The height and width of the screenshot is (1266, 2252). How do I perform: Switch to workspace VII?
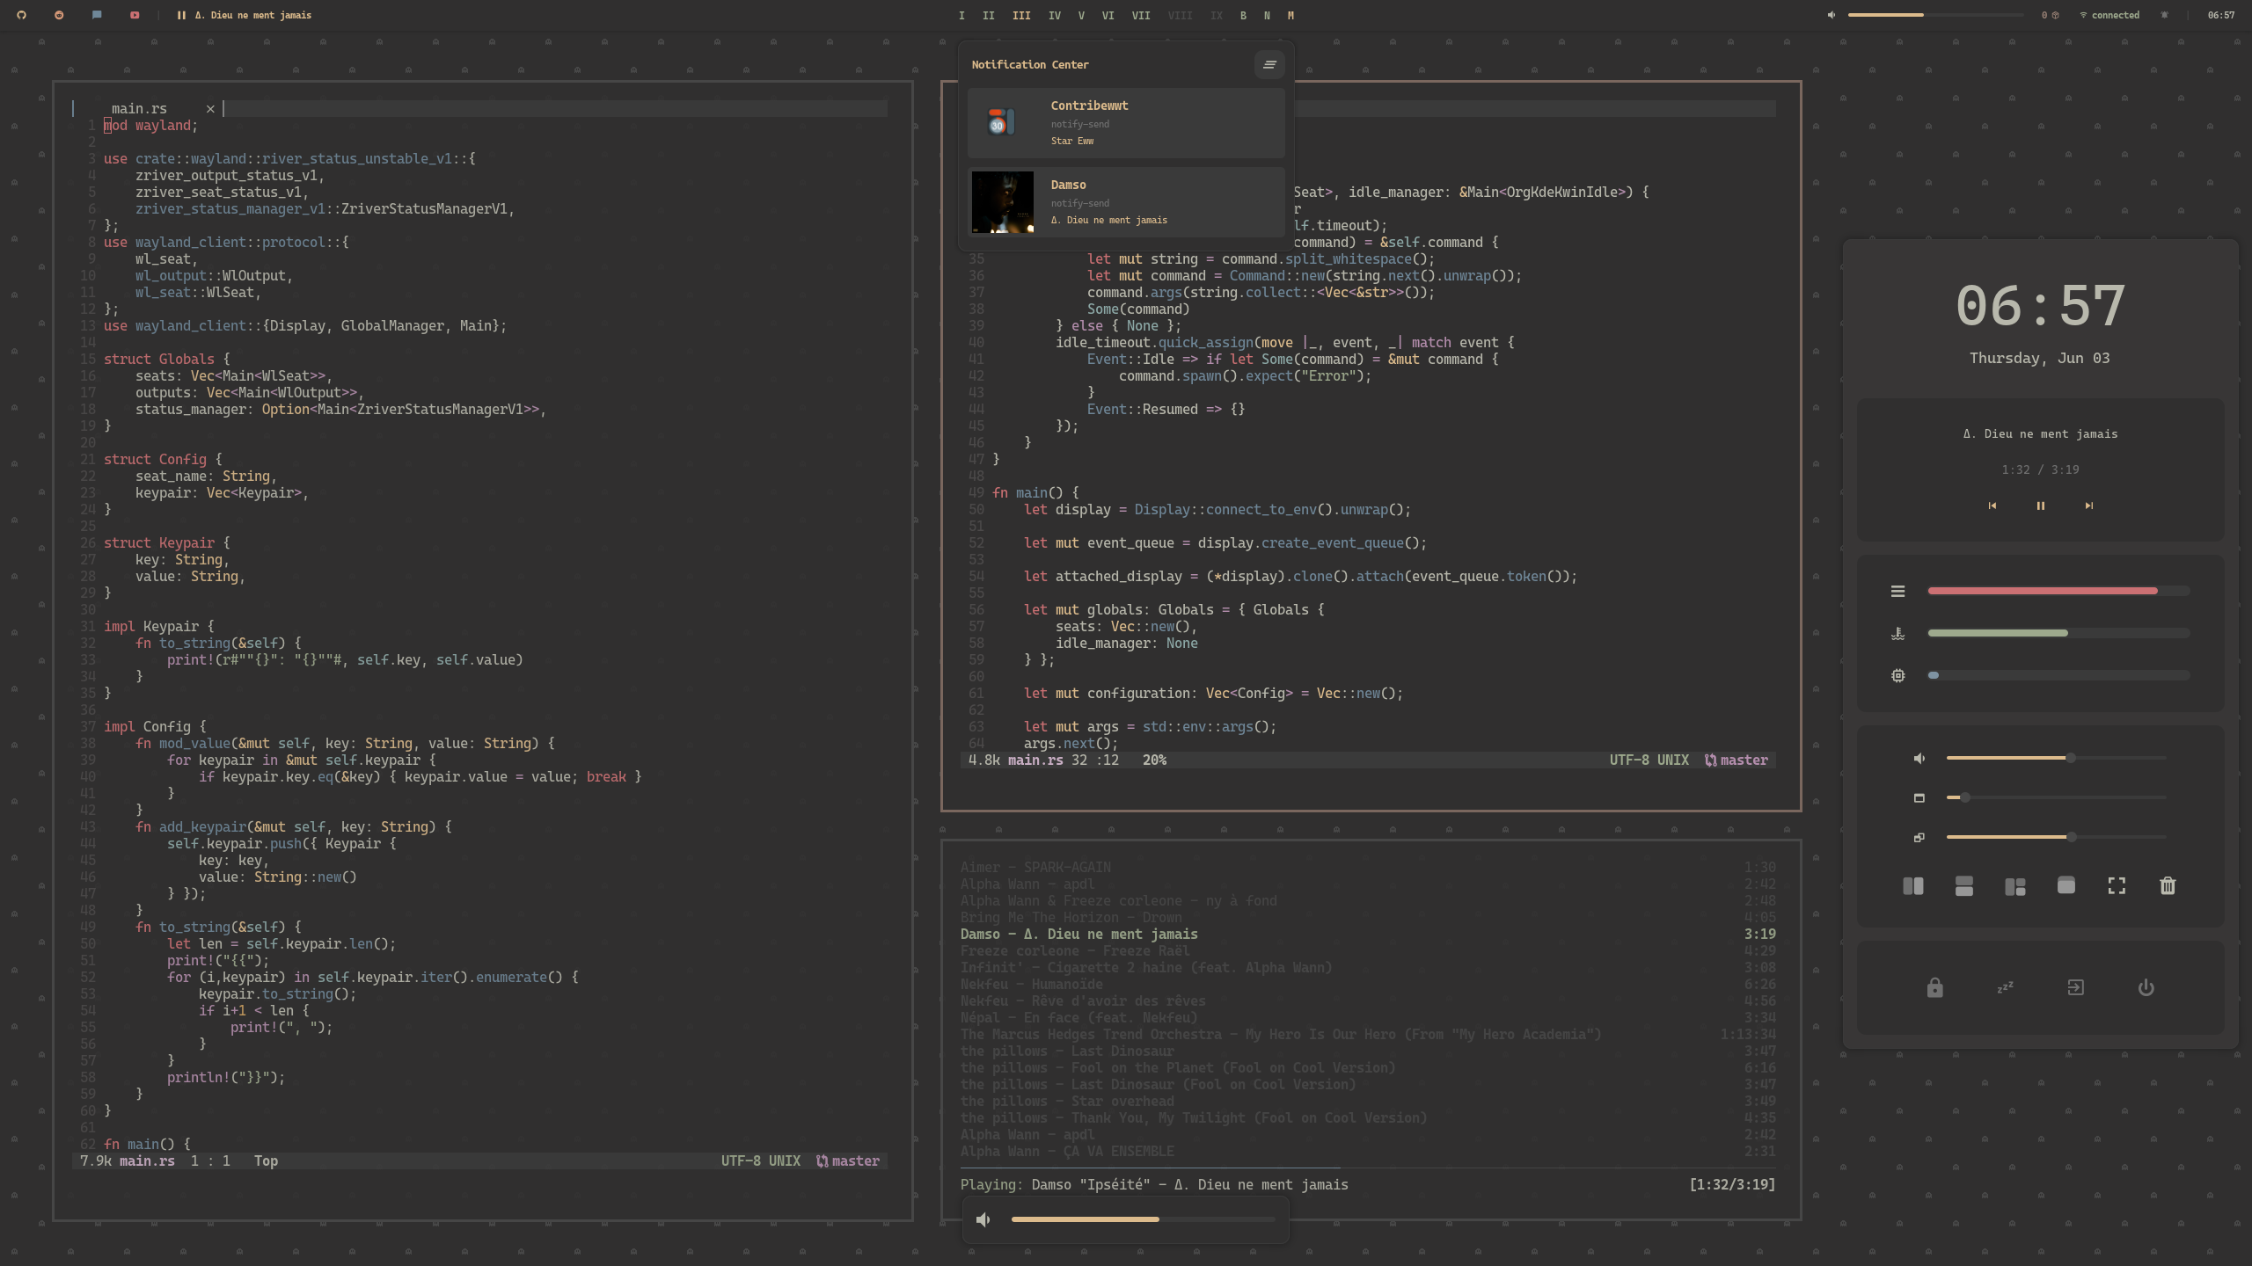point(1140,15)
